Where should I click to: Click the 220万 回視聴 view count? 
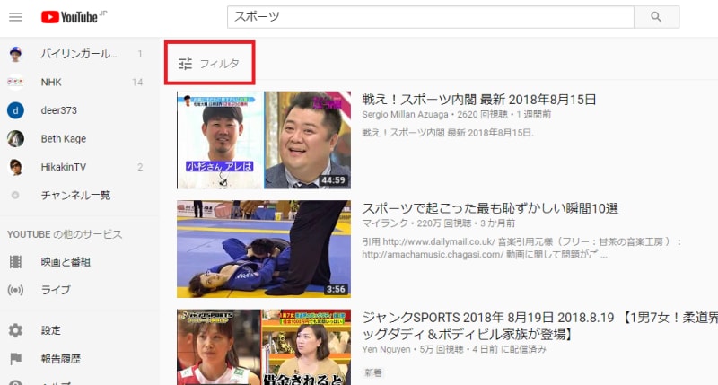tap(444, 223)
